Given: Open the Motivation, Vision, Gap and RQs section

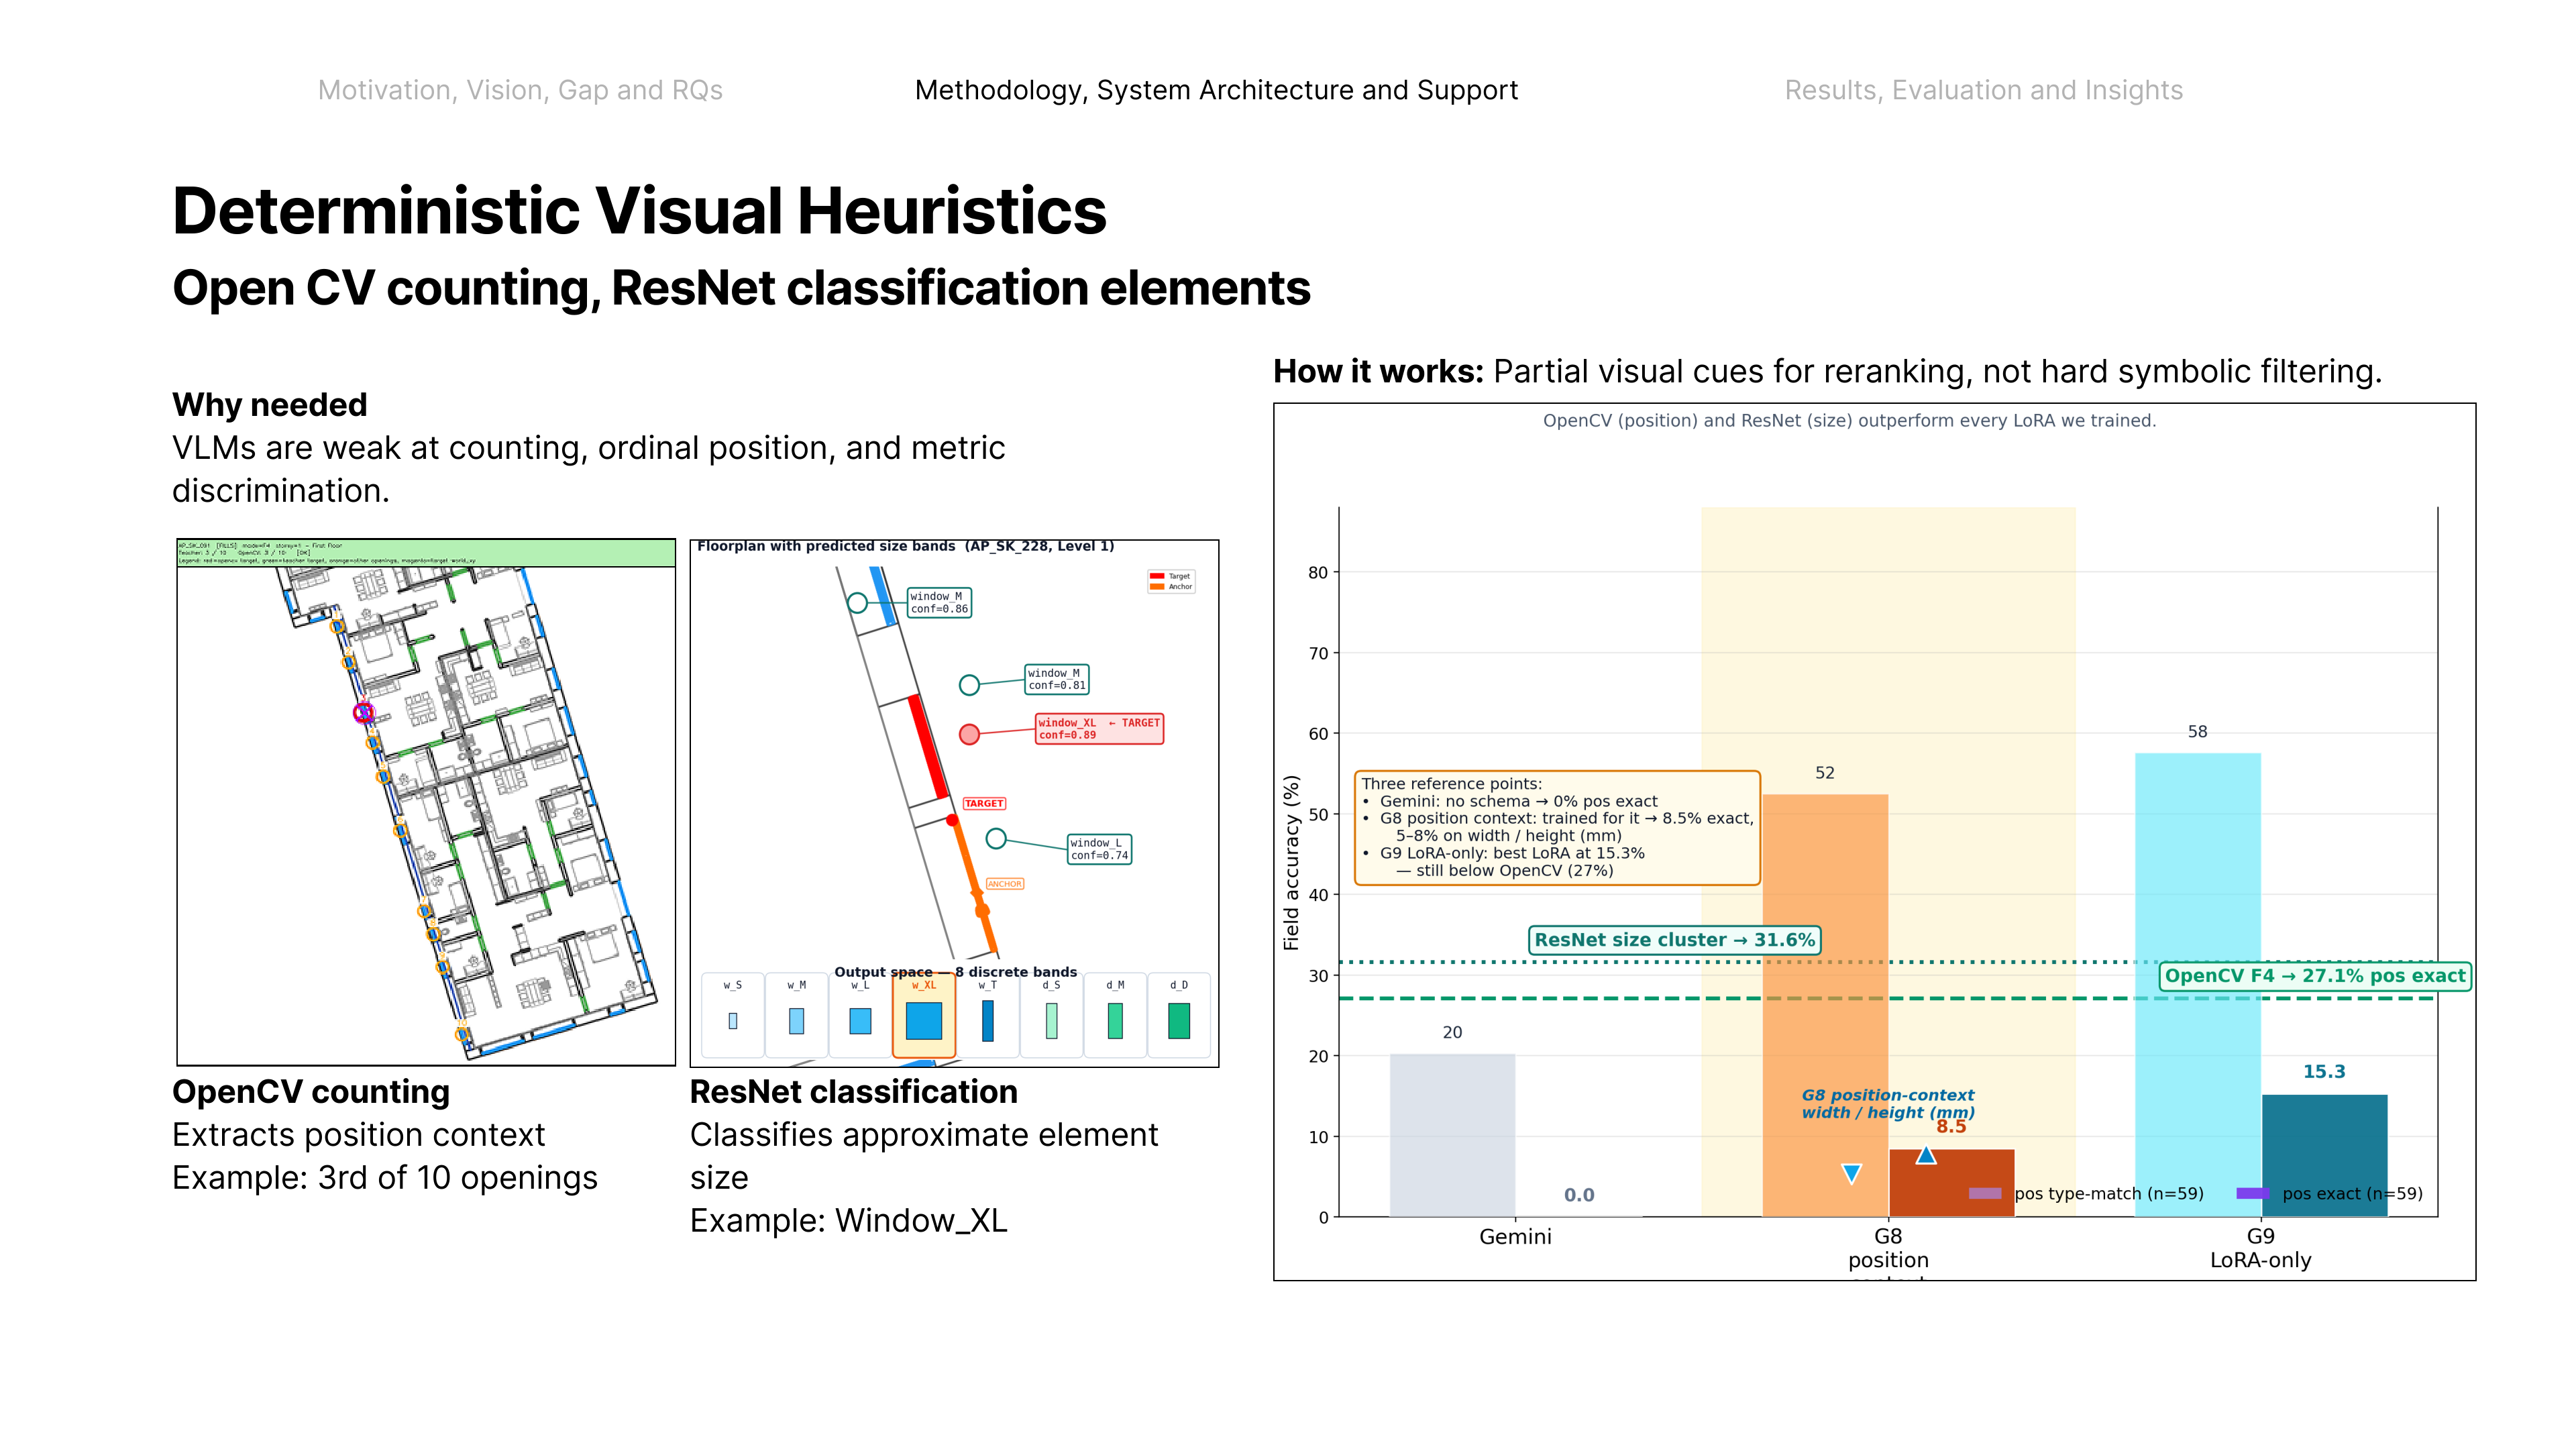Looking at the screenshot, I should click(520, 90).
